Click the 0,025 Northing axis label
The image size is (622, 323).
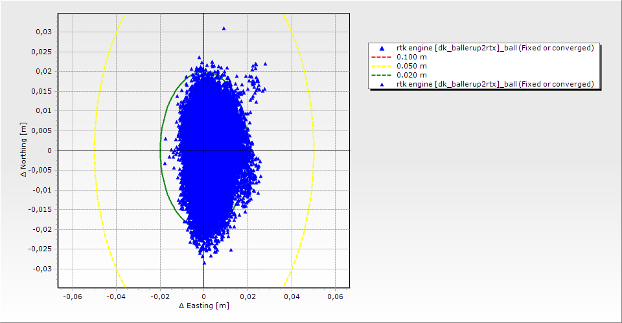point(41,52)
